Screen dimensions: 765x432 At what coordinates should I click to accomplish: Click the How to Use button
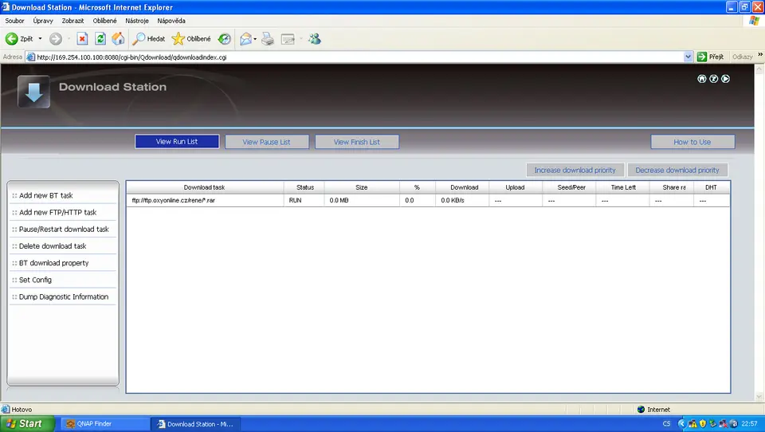point(692,142)
